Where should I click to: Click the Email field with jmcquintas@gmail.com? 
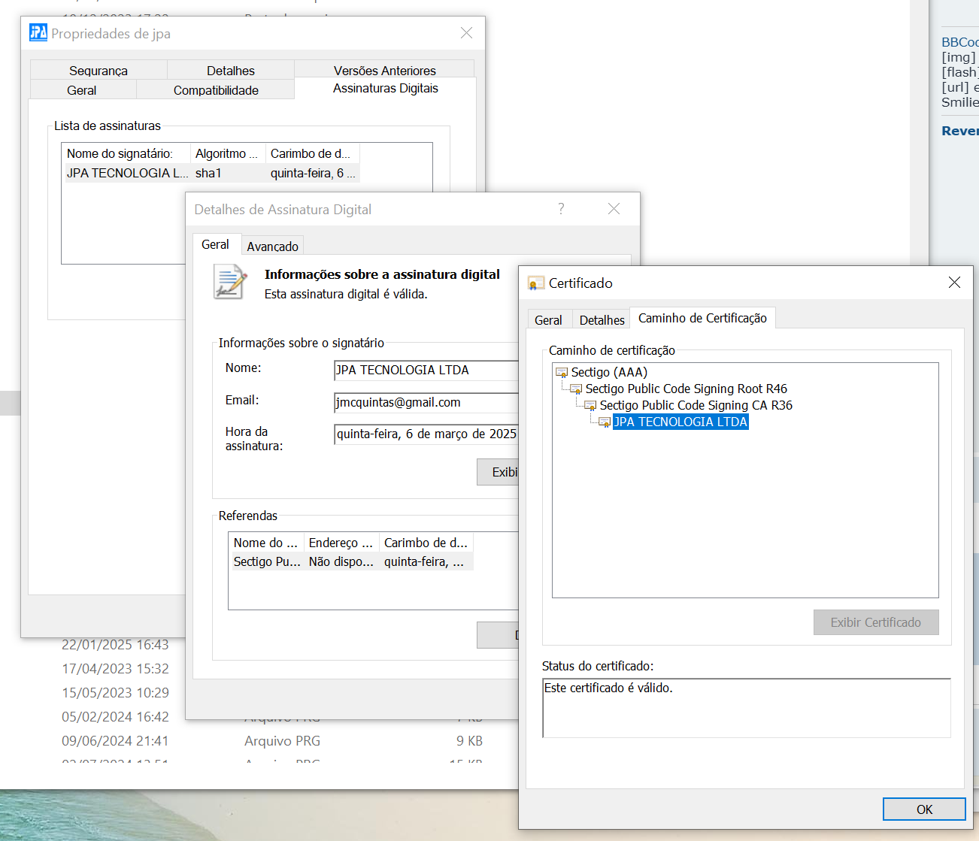pyautogui.click(x=426, y=403)
